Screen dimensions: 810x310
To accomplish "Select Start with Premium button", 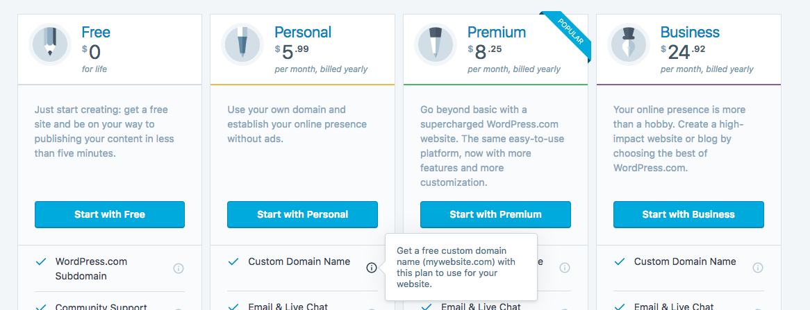I will point(495,214).
